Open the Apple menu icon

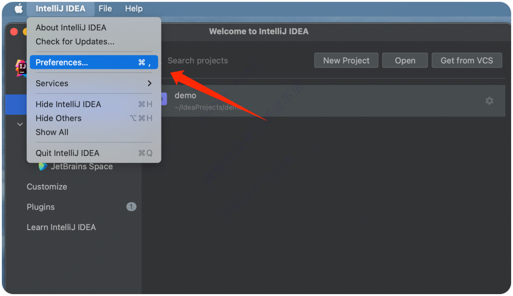coord(19,9)
